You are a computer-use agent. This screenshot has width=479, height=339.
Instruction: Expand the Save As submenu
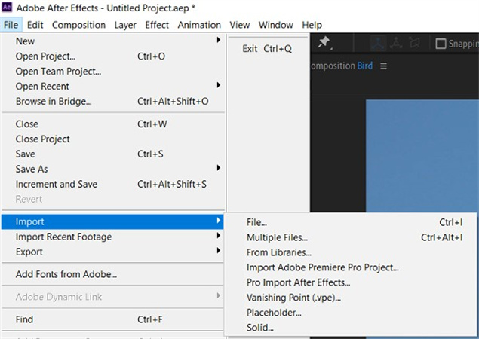219,169
